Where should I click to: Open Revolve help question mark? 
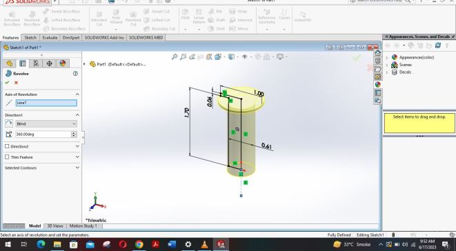click(75, 74)
